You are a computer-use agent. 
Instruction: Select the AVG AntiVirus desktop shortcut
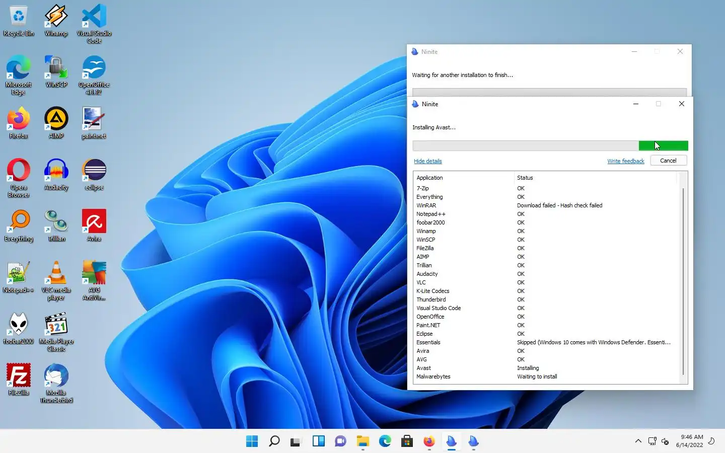pyautogui.click(x=94, y=281)
